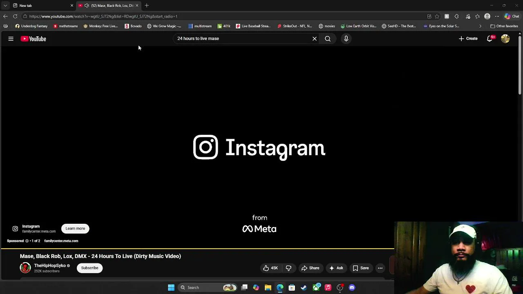Dislike the video

pos(288,268)
